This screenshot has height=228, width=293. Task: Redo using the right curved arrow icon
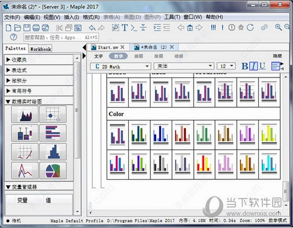point(101,28)
